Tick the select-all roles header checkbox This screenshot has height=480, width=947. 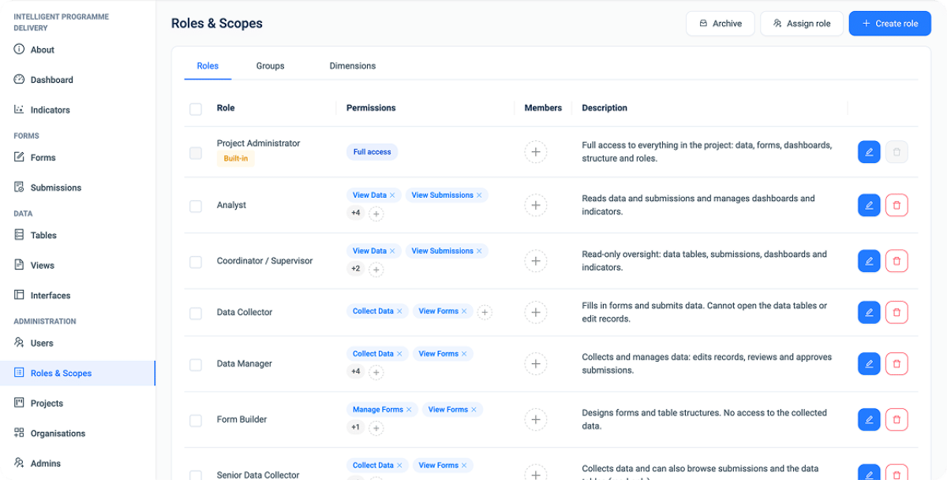coord(196,109)
